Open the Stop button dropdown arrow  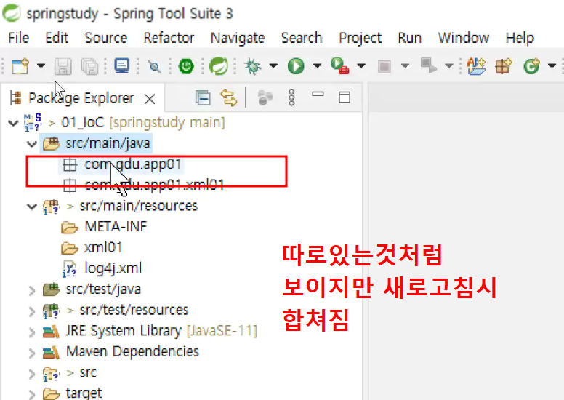(x=405, y=66)
